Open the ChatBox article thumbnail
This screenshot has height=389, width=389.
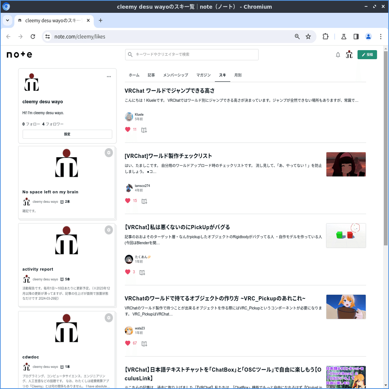(346, 377)
